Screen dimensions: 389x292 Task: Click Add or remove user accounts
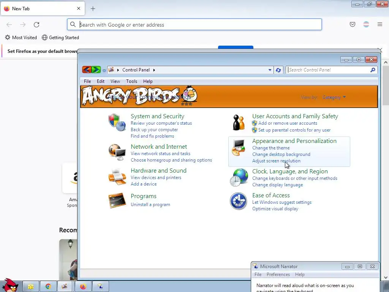(288, 123)
